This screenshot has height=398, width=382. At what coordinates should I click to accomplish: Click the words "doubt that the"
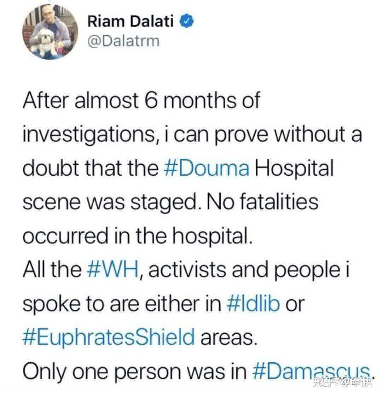coord(90,168)
